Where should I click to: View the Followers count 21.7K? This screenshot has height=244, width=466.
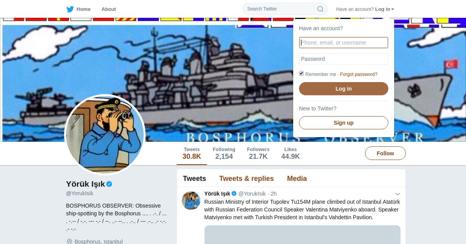(258, 153)
